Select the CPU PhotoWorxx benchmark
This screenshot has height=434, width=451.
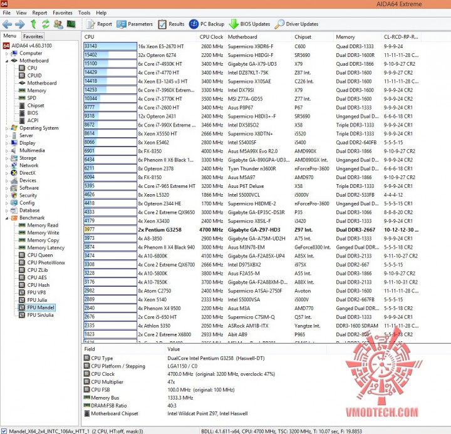pos(42,262)
